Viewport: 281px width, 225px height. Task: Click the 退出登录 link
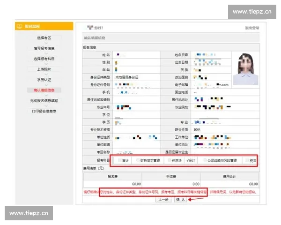click(x=252, y=28)
